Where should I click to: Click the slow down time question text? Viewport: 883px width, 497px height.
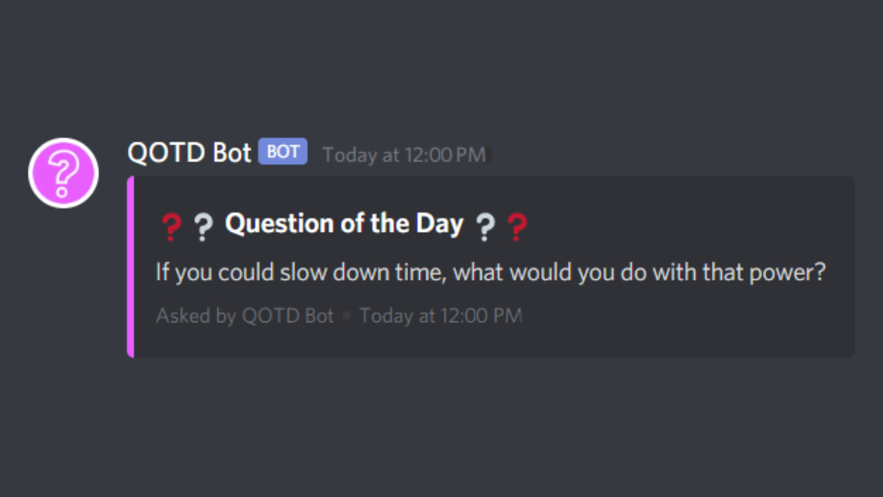(491, 273)
